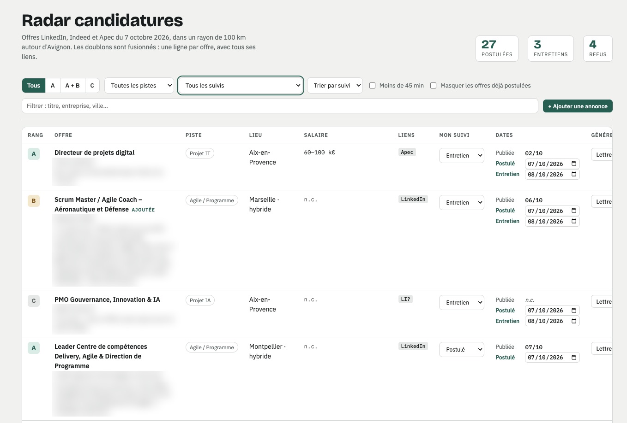Viewport: 627px width, 423px height.
Task: Switch to the A + B rank filter
Action: (72, 86)
